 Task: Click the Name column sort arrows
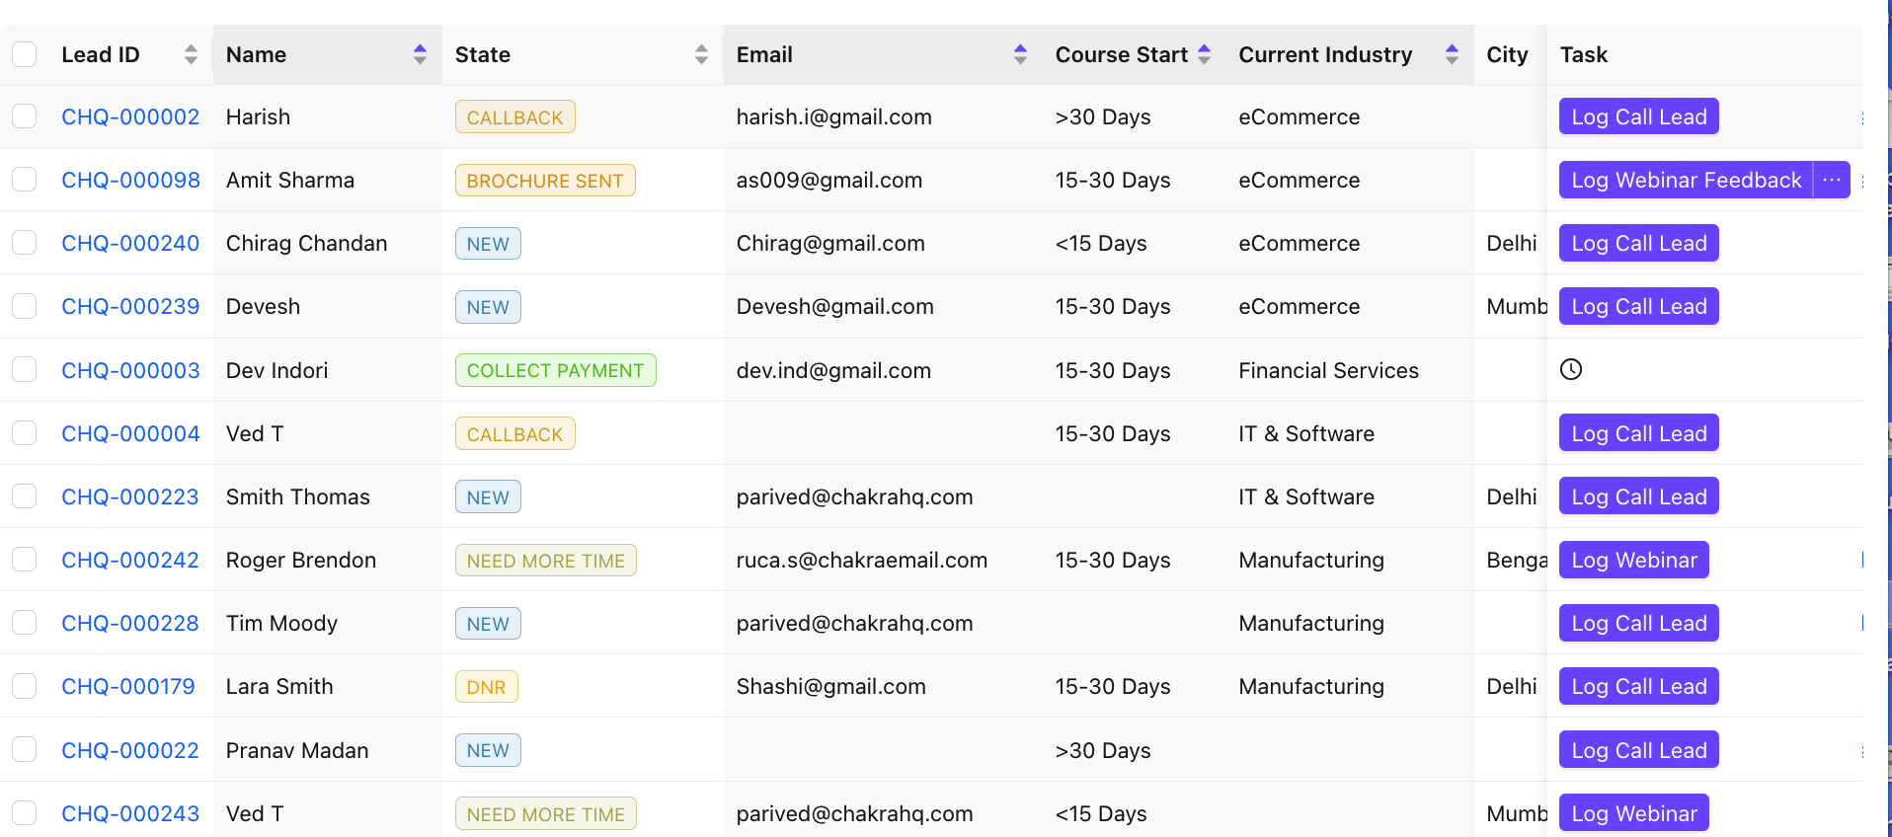420,55
